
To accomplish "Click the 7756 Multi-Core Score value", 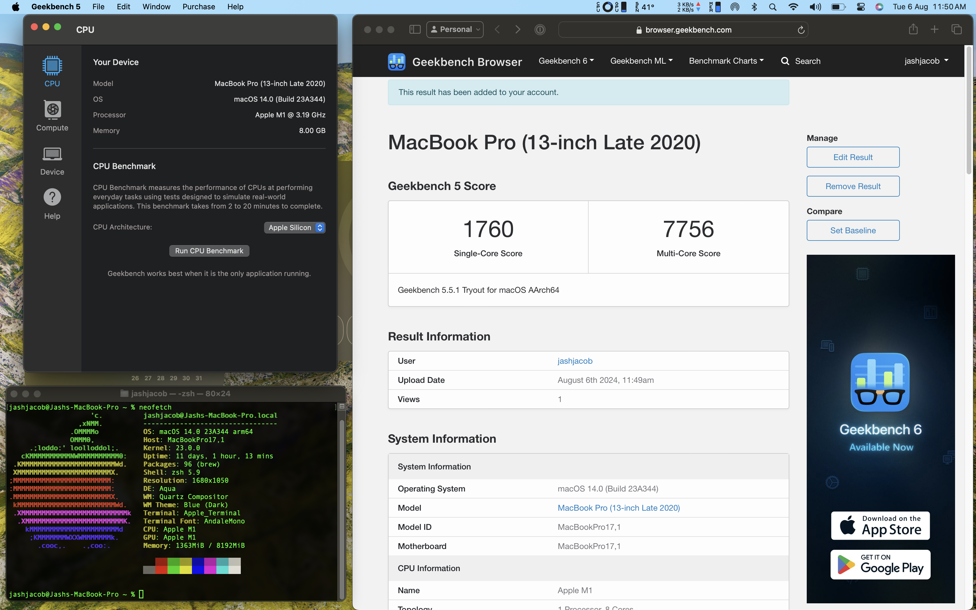I will pos(688,229).
